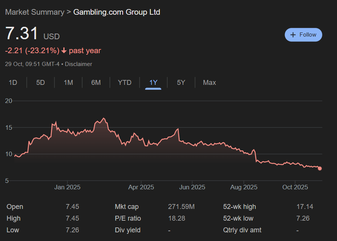Click the 15 y-axis label

click(x=9, y=127)
